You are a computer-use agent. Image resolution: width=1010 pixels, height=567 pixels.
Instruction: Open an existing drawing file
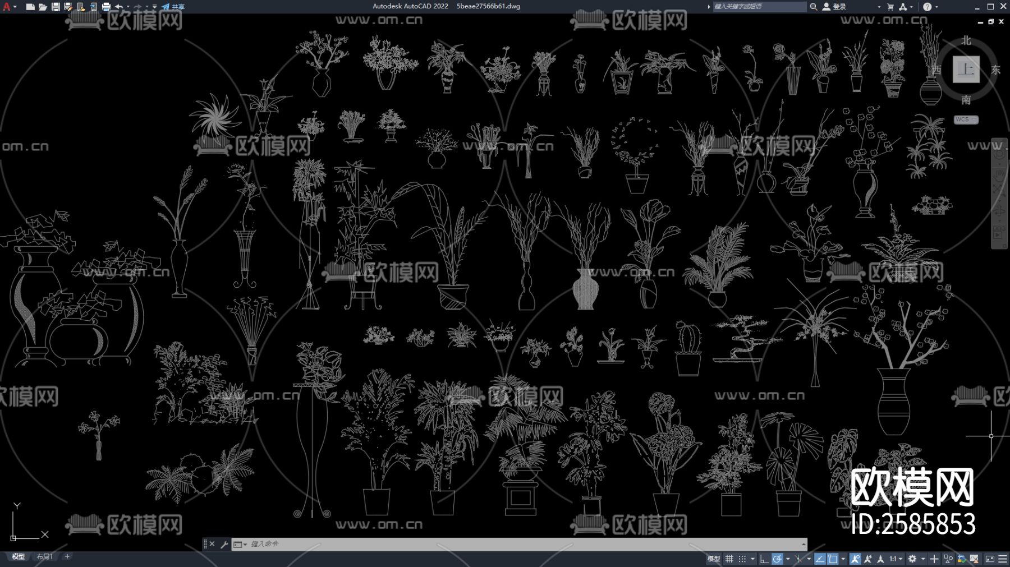click(x=43, y=7)
